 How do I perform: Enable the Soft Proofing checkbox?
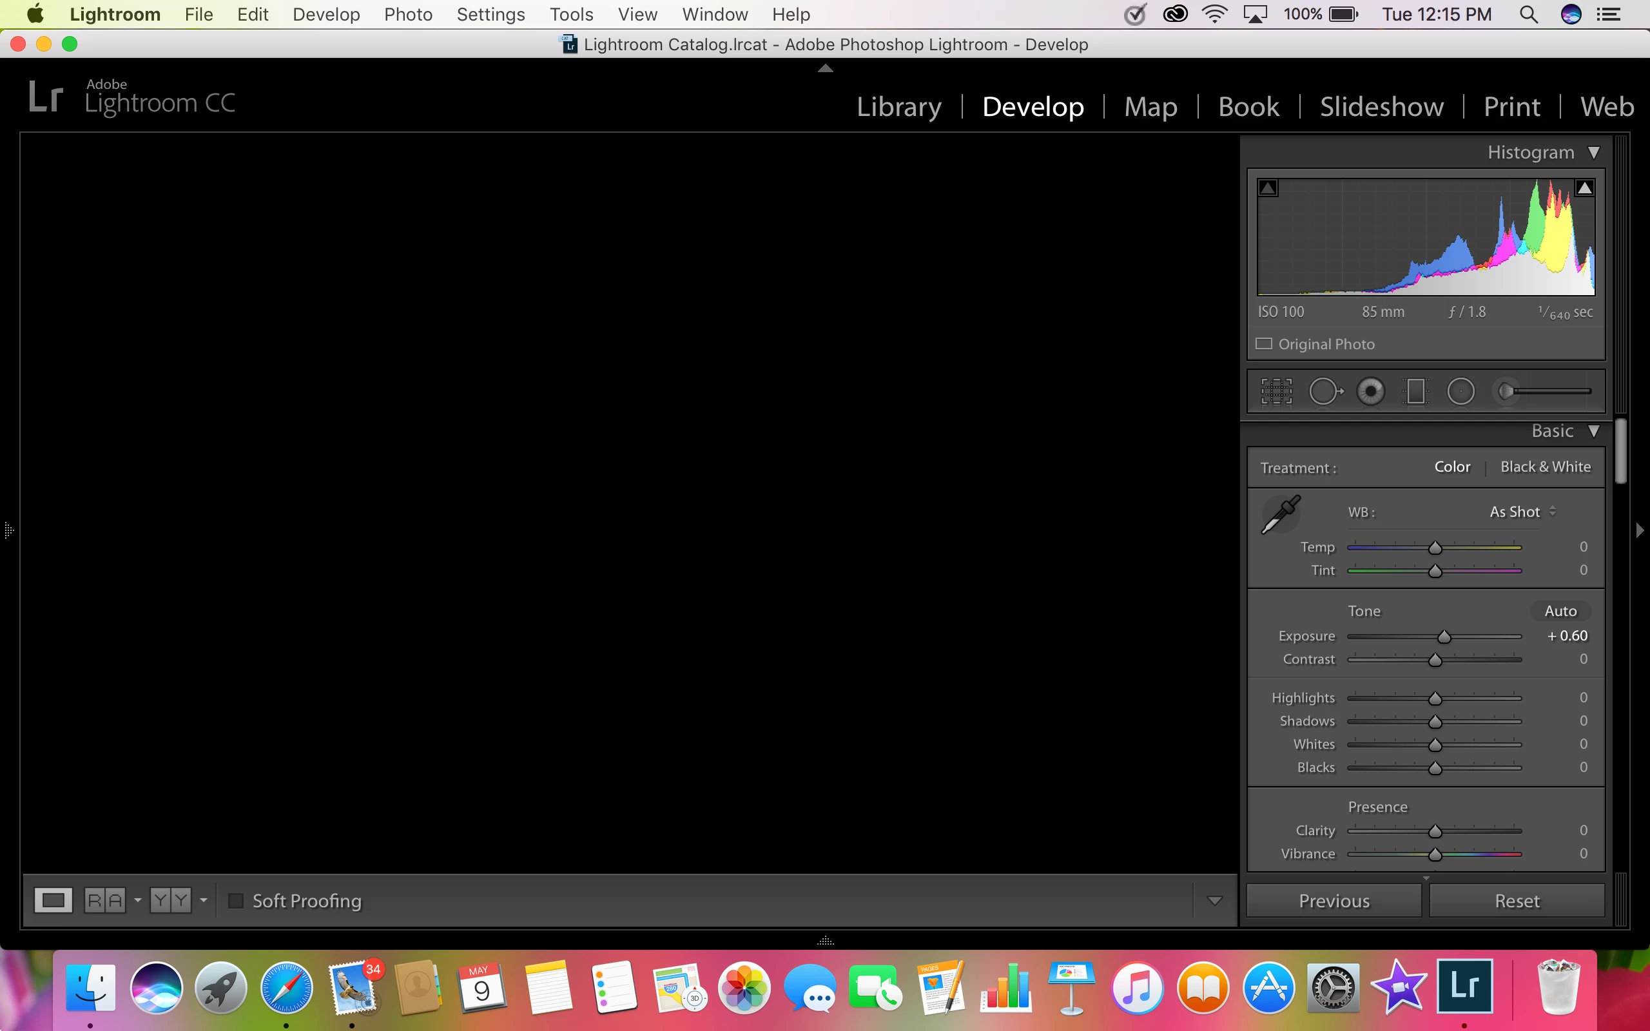point(236,901)
